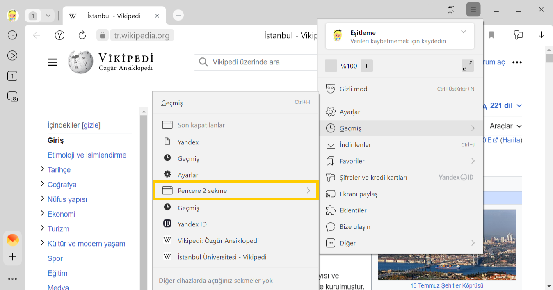Open the downloads arrow icon in the toolbar

541,35
